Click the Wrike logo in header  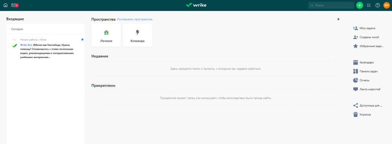(x=196, y=5)
